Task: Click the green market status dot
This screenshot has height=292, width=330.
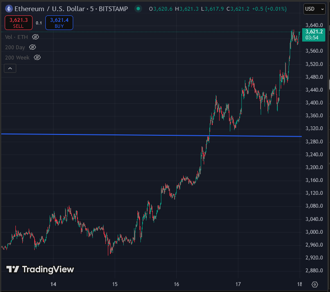Action: click(x=138, y=9)
